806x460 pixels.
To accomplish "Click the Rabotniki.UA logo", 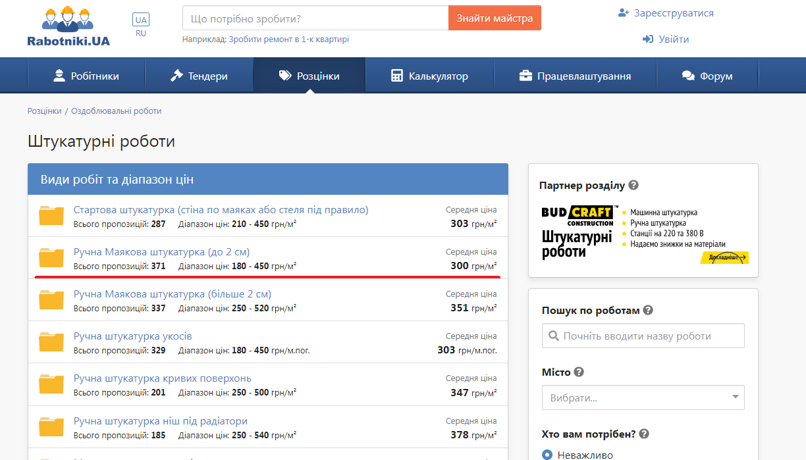I will [68, 26].
